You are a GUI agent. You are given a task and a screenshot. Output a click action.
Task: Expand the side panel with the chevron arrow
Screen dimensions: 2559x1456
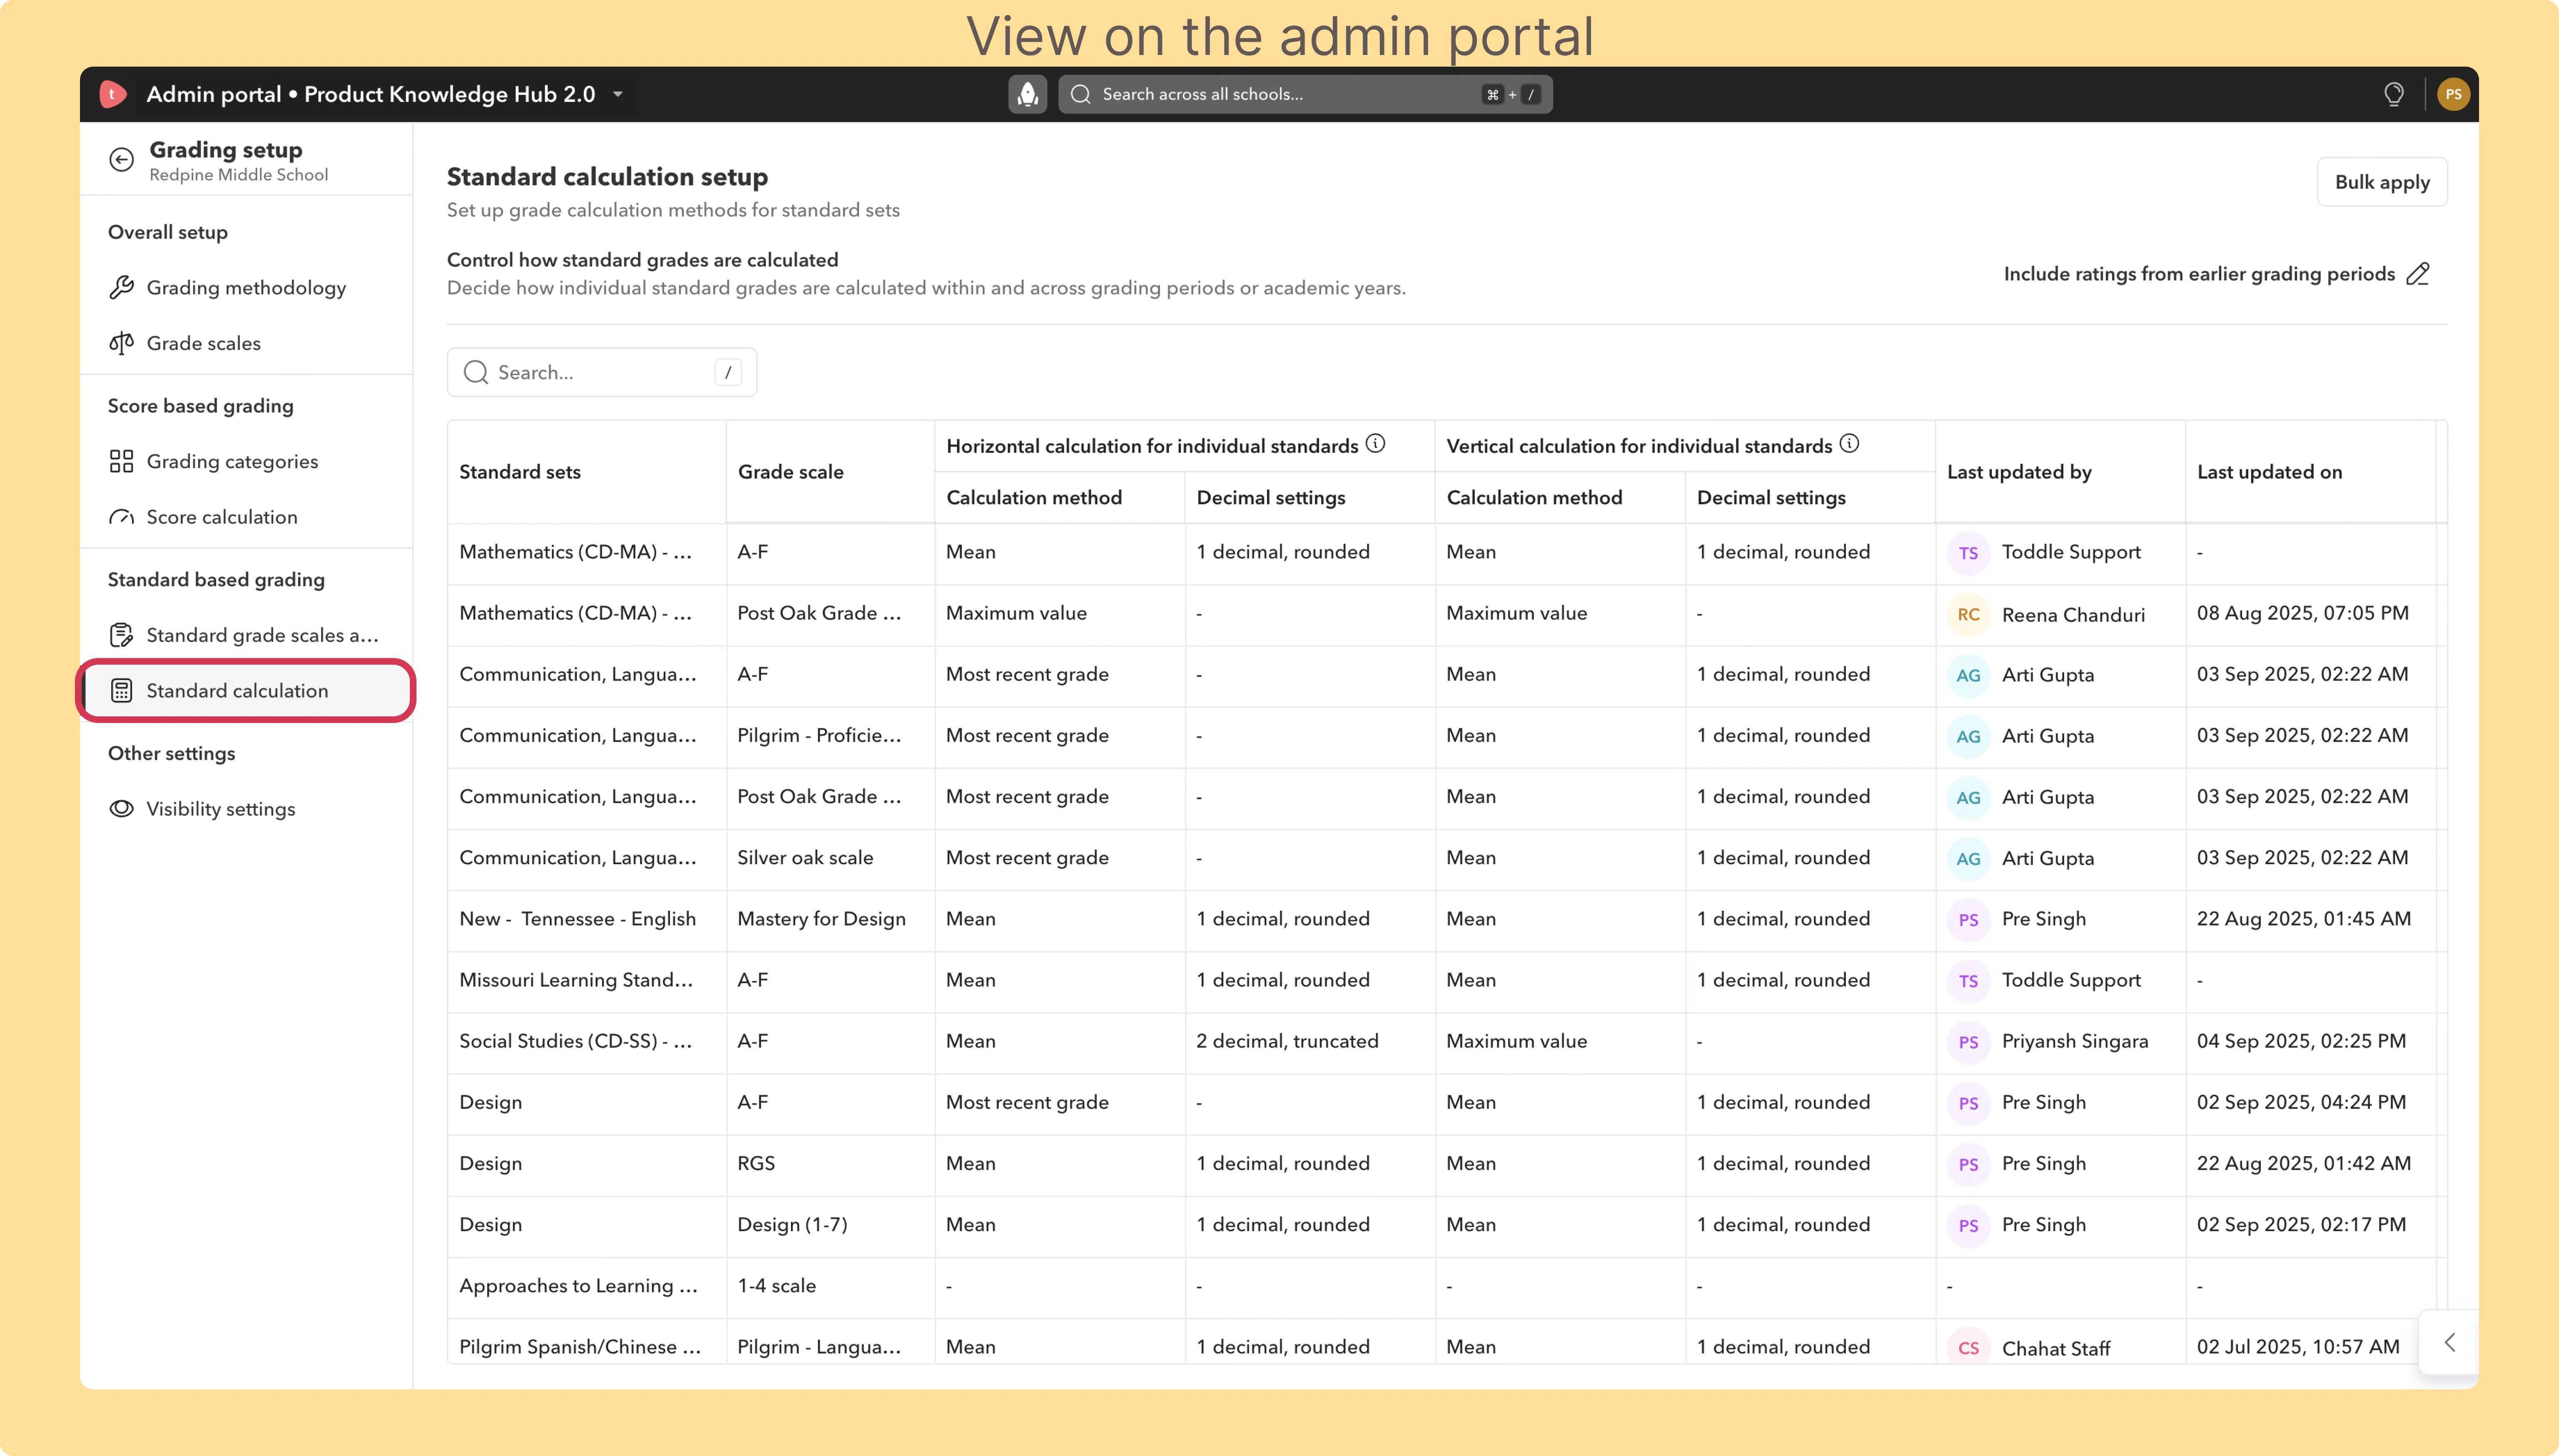click(x=2449, y=1342)
